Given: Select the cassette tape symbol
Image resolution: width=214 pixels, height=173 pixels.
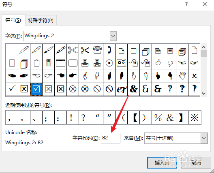Looking at the screenshot, I should pyautogui.click(x=121, y=63).
